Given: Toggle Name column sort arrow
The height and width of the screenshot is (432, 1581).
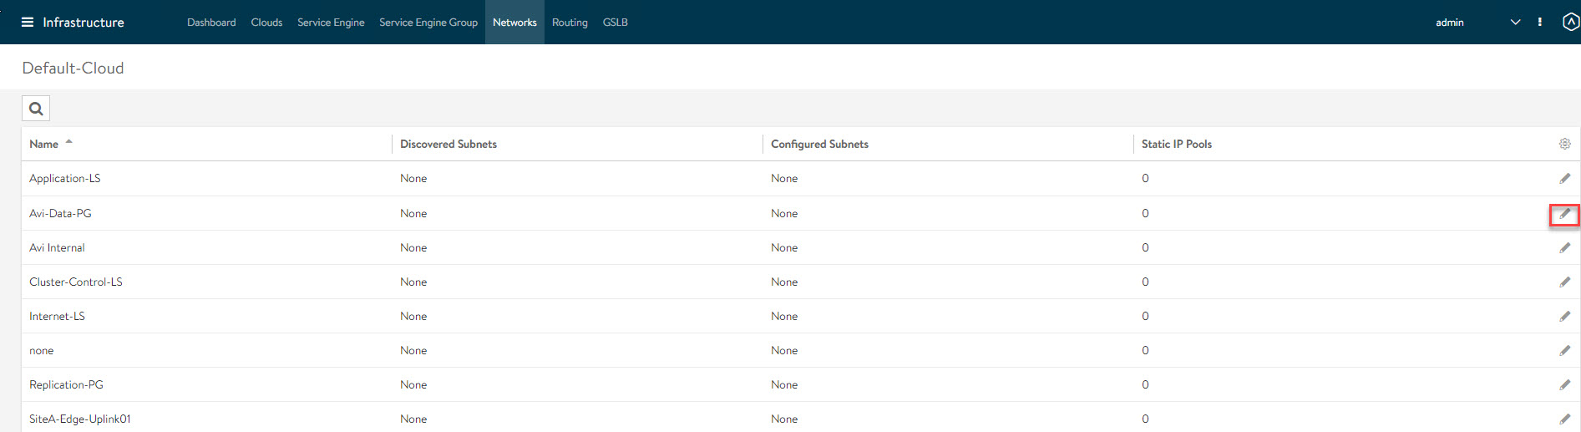Looking at the screenshot, I should [x=69, y=142].
